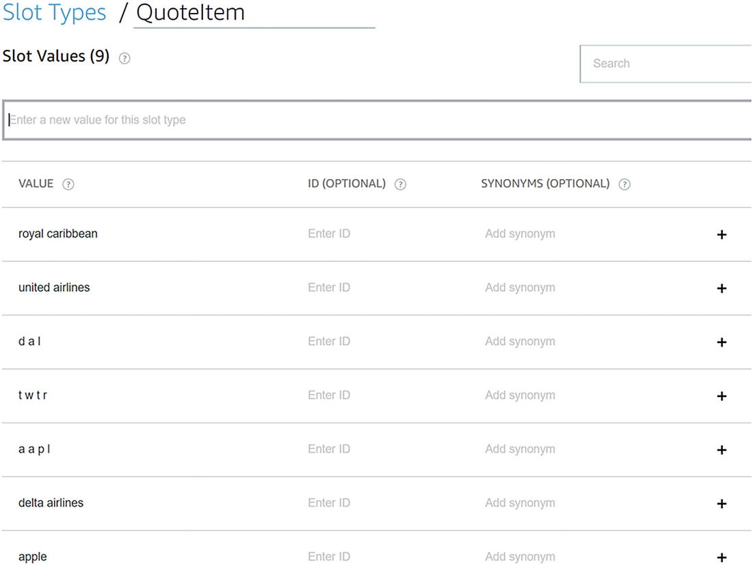Screen dimensions: 753x565
Task: Add synonym plus icon for royal caribbean
Action: coord(721,234)
